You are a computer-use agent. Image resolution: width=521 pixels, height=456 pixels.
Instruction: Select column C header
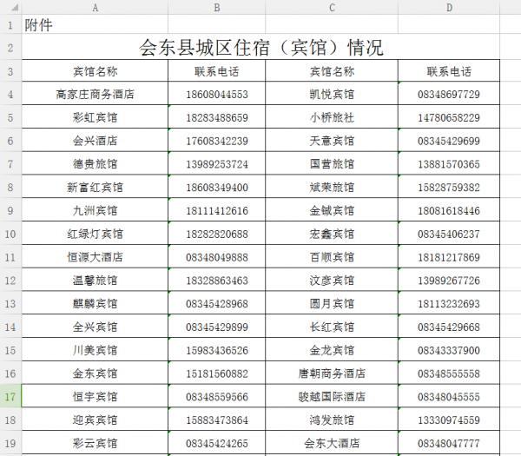click(x=332, y=7)
